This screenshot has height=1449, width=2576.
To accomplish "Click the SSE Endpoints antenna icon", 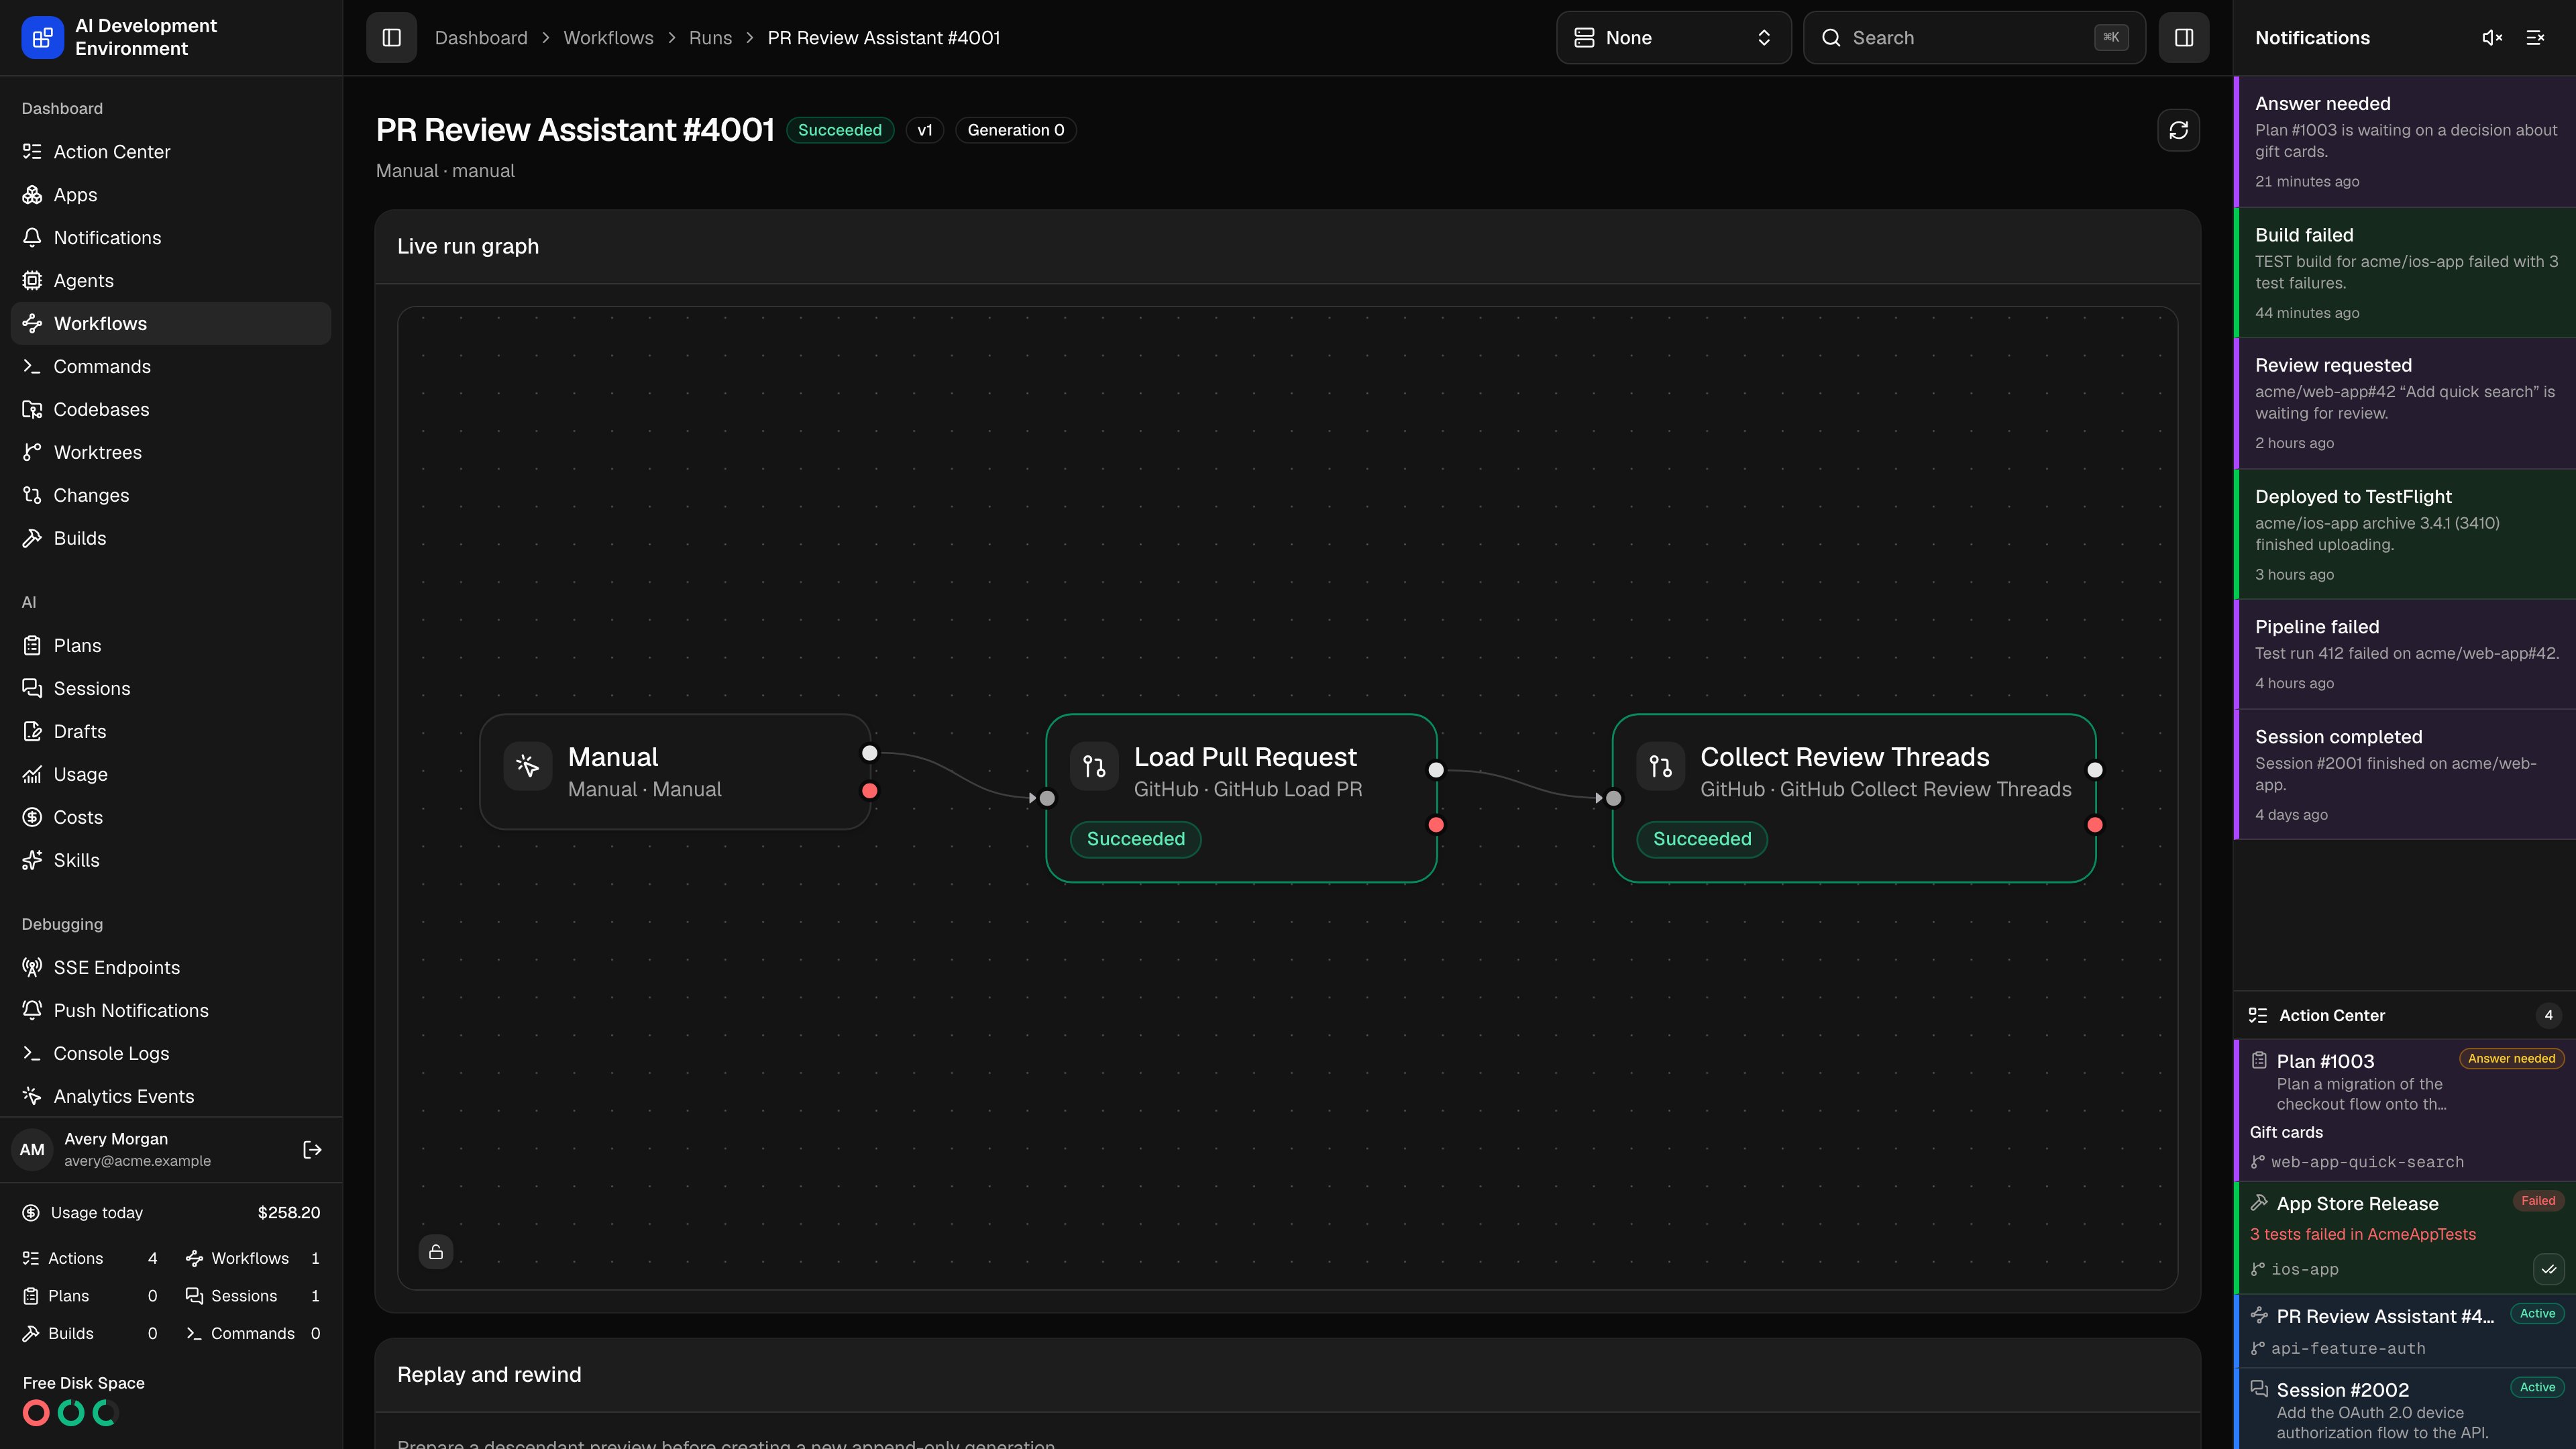I will tap(32, 968).
